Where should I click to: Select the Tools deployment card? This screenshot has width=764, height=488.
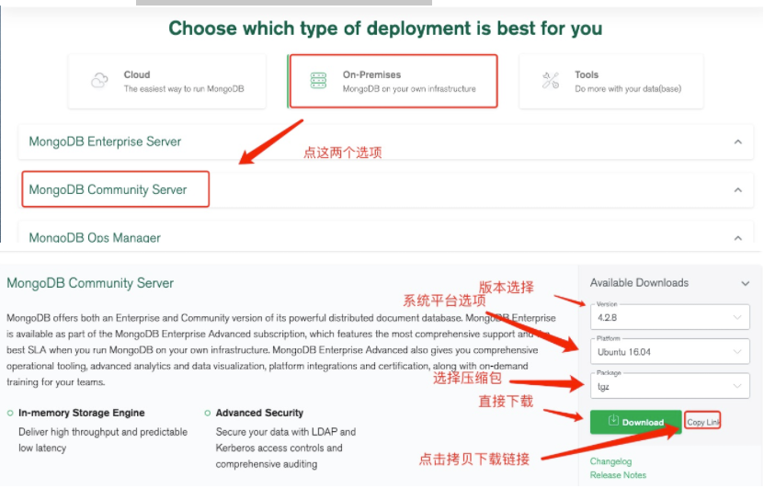(611, 81)
